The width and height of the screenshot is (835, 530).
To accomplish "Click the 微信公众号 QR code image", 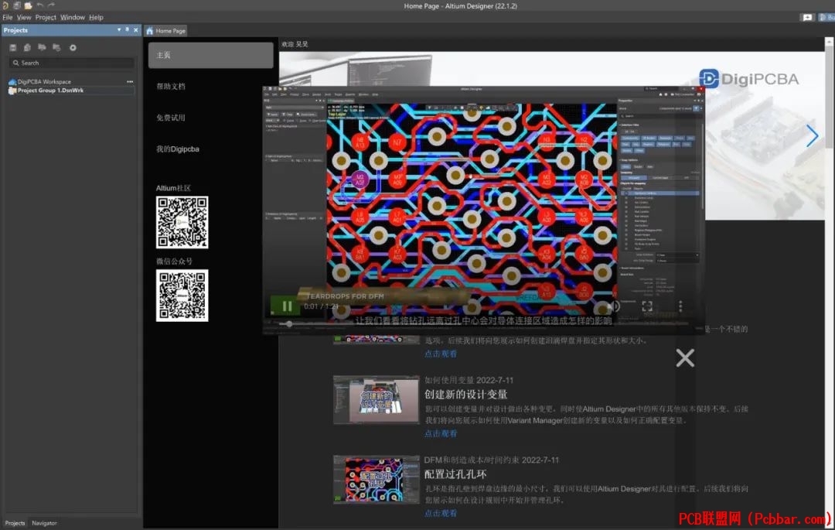I will click(182, 295).
